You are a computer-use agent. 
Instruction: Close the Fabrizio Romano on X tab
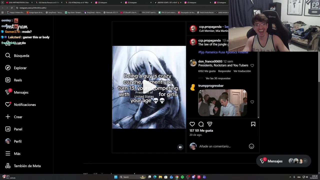pos(61,2)
